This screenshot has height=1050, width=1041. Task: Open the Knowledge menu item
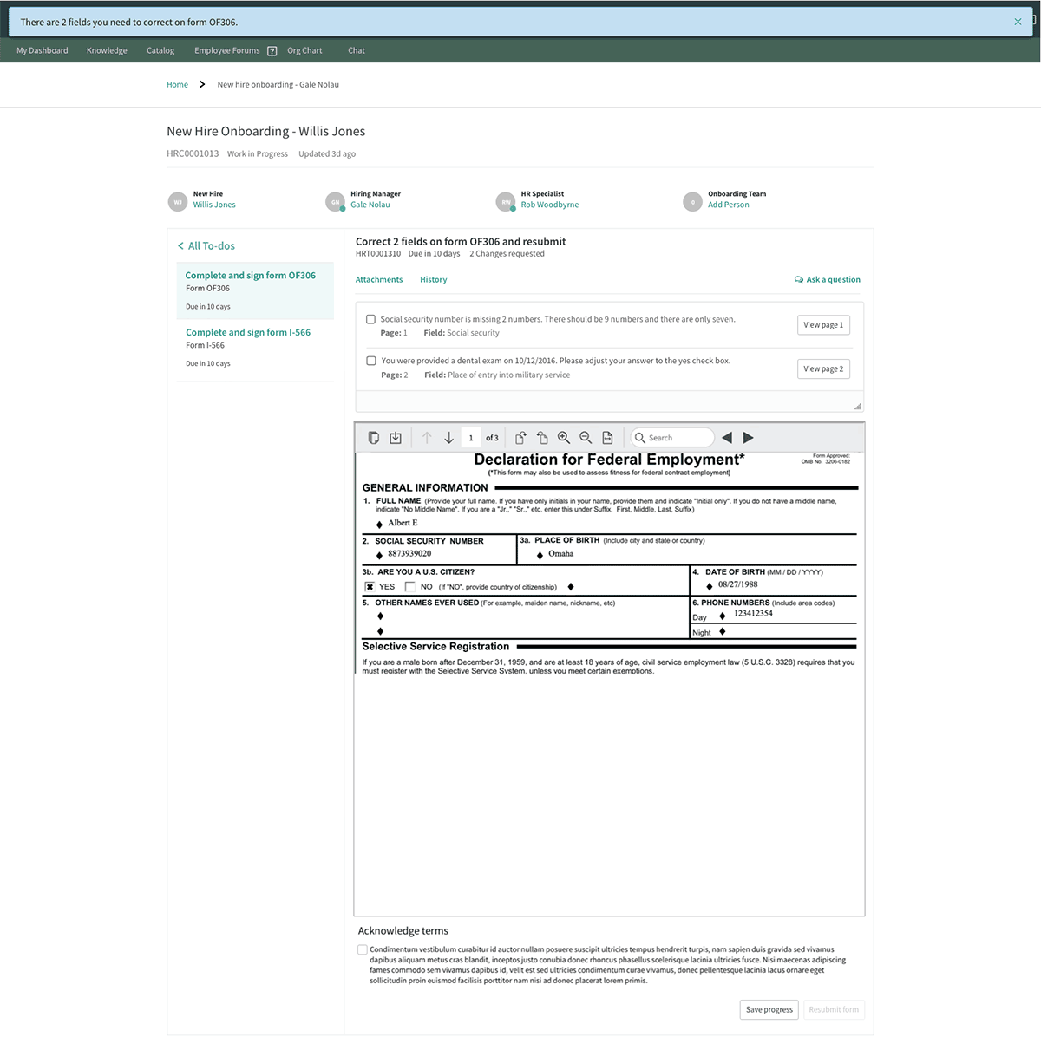106,50
